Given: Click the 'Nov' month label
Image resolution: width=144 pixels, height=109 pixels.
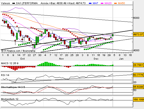Looking at the screenshot, I should [x=61, y=59].
